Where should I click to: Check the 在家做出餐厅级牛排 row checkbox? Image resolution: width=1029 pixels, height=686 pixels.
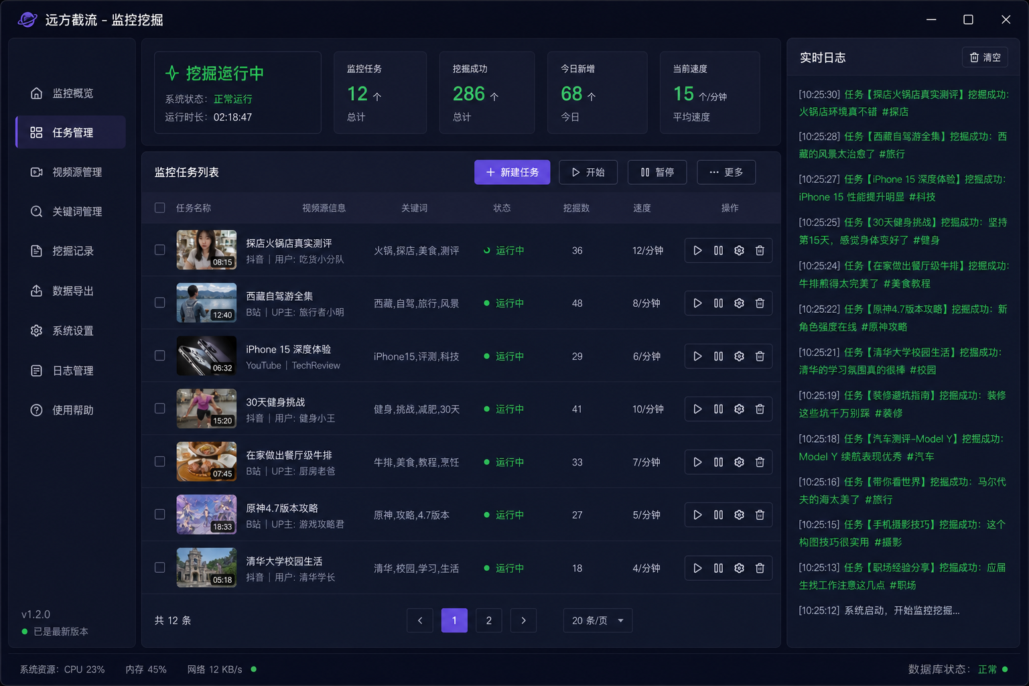pyautogui.click(x=159, y=462)
